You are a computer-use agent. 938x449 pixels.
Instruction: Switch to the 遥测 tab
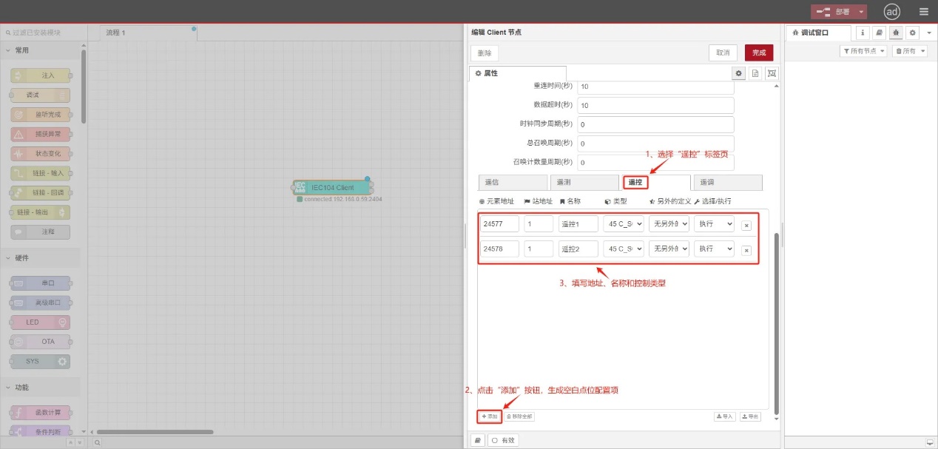point(584,182)
